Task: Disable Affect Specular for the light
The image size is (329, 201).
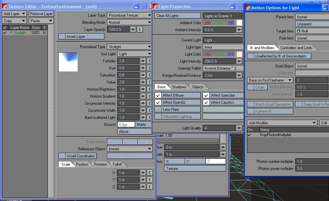Action: click(x=206, y=95)
